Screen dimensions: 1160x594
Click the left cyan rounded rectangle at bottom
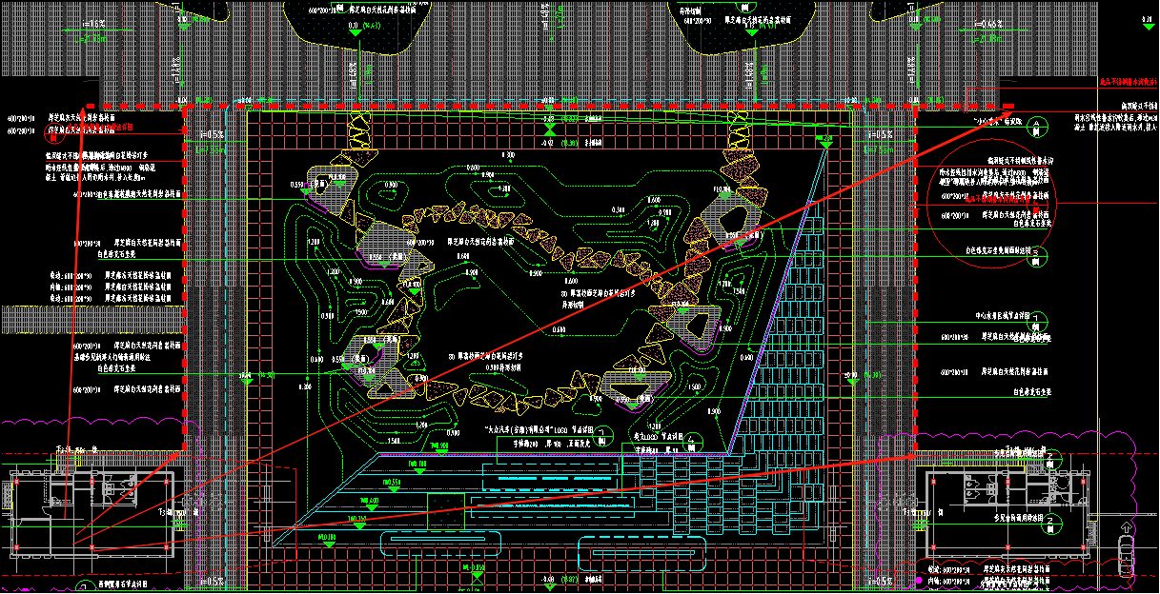pyautogui.click(x=441, y=544)
